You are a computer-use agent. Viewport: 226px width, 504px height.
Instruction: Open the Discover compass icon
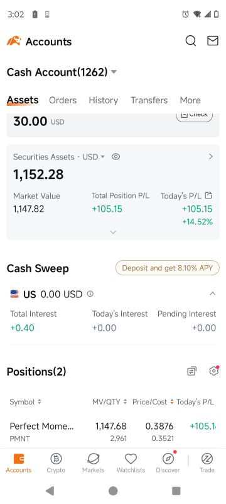coord(168,459)
